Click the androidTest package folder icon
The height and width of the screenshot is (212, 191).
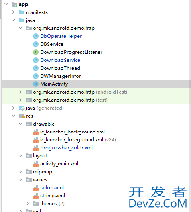point(29,92)
